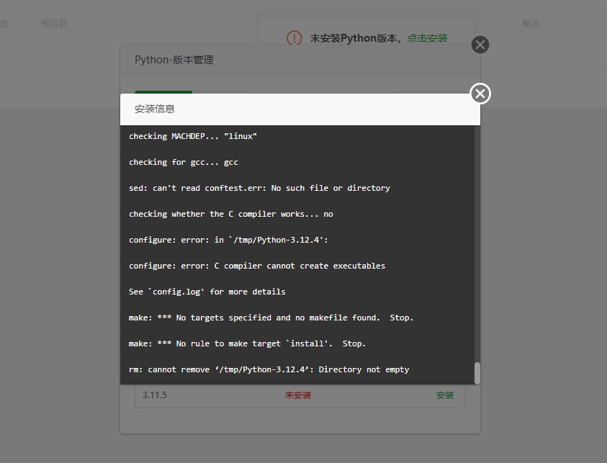Click the 'checking for gcc... gcc' line
This screenshot has width=607, height=463.
tap(184, 162)
